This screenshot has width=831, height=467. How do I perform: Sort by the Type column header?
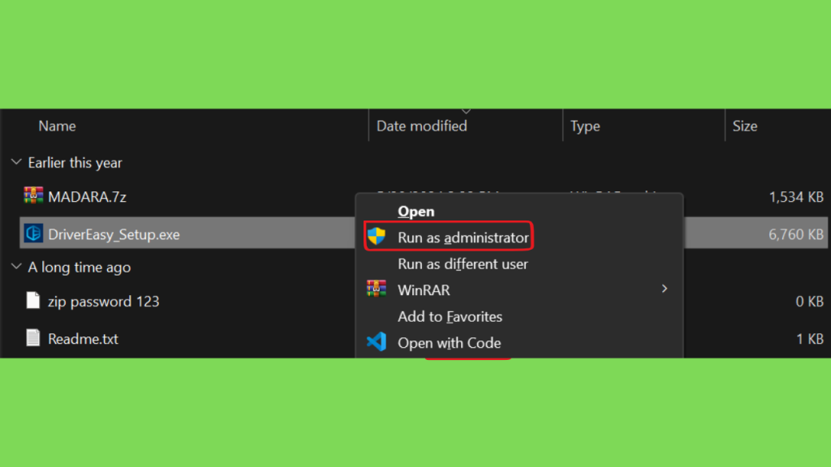pyautogui.click(x=585, y=126)
